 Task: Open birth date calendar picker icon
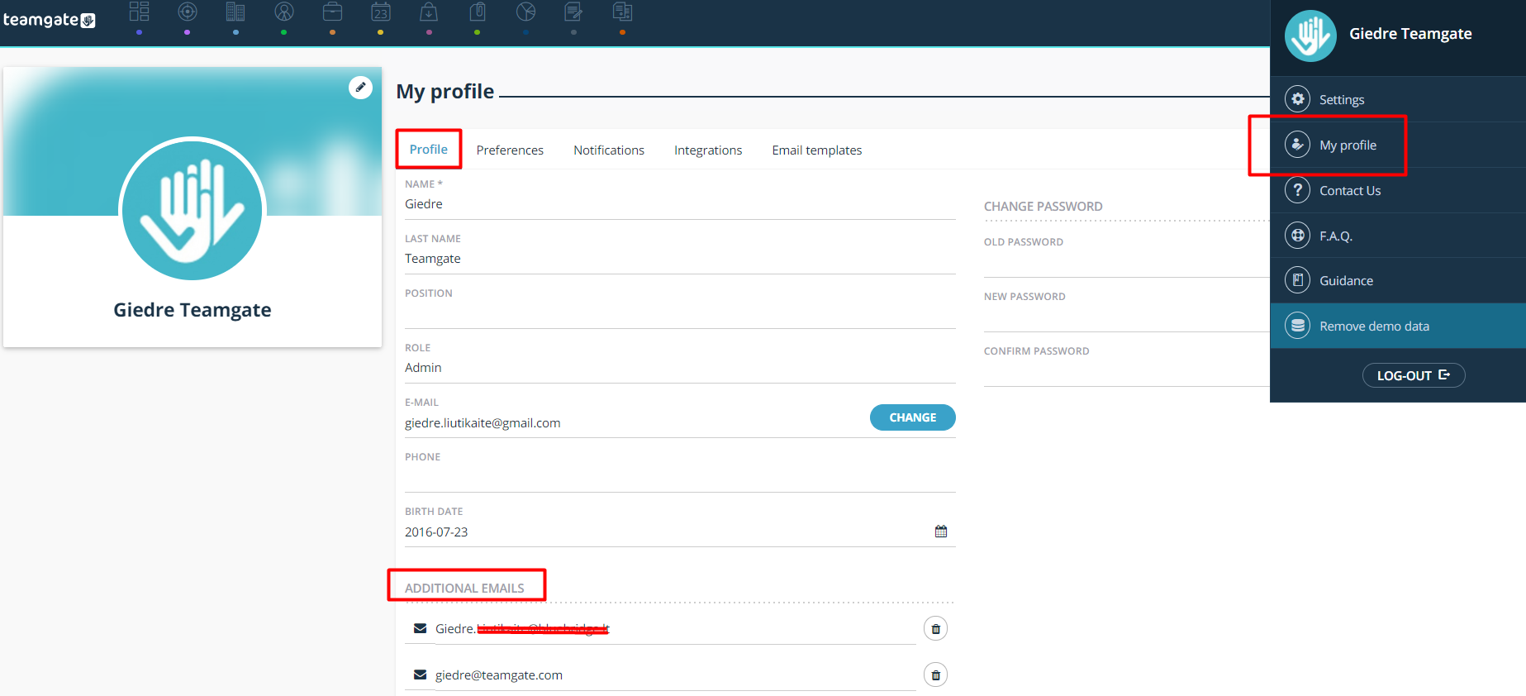941,532
